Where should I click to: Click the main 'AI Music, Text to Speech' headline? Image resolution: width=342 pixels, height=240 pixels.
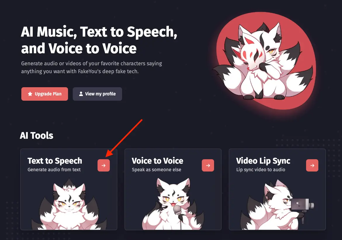pyautogui.click(x=99, y=40)
